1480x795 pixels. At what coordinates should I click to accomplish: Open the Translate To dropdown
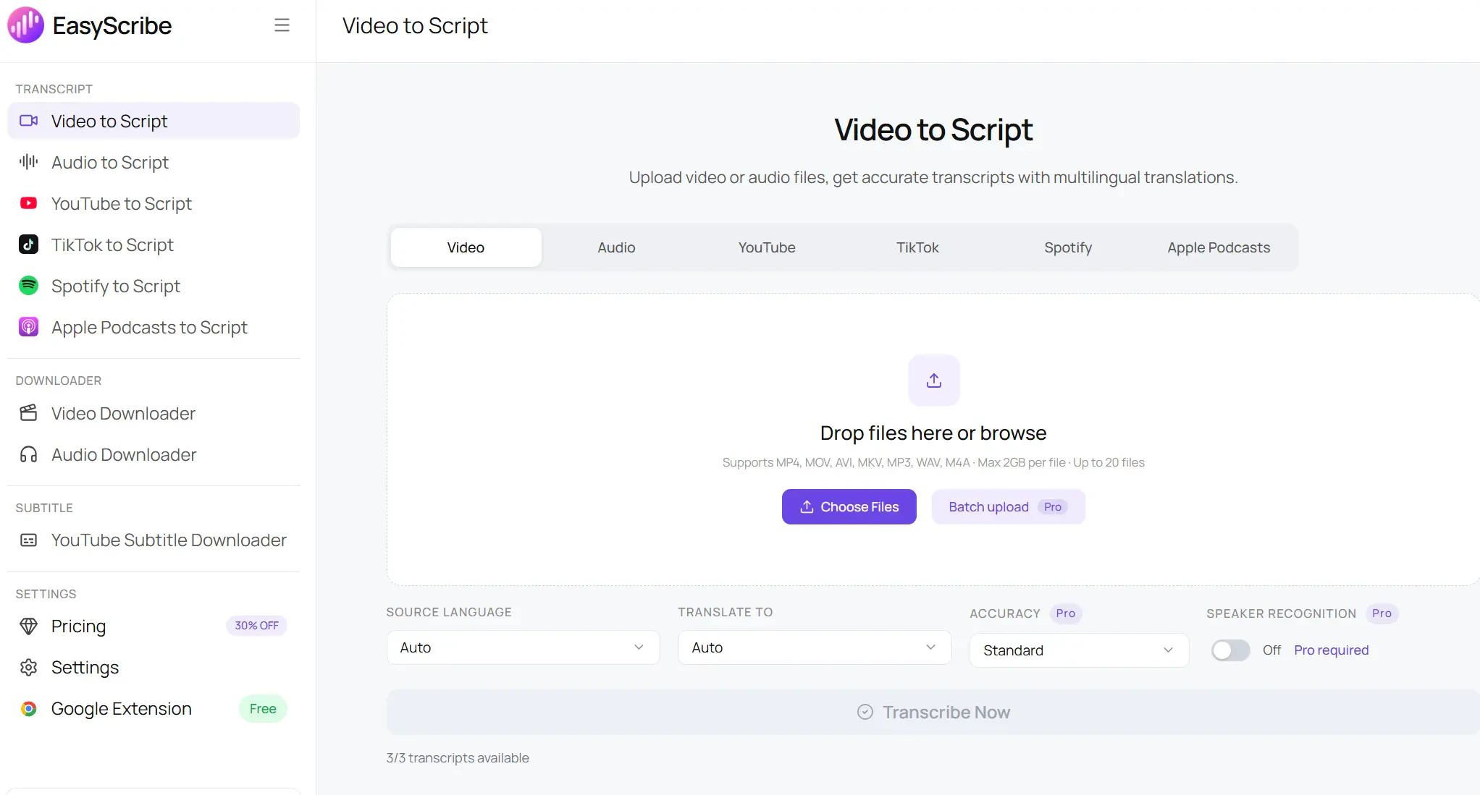[815, 647]
